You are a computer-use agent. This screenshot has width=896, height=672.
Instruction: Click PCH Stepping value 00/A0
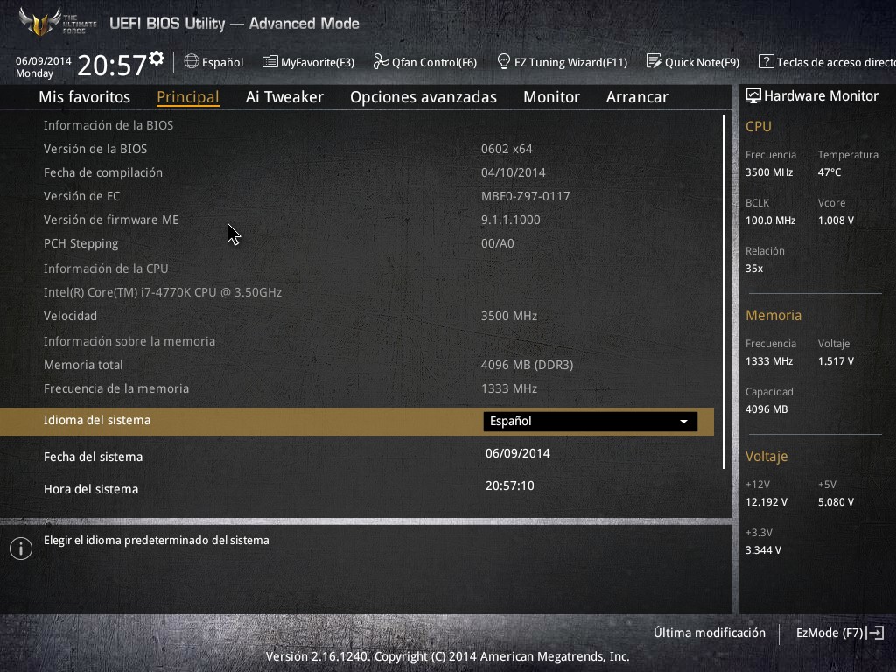coord(498,243)
